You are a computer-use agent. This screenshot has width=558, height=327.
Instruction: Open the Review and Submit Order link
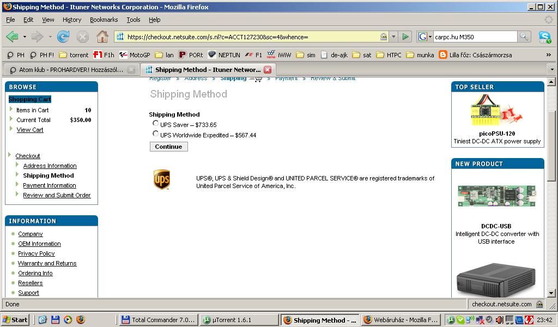(x=57, y=195)
